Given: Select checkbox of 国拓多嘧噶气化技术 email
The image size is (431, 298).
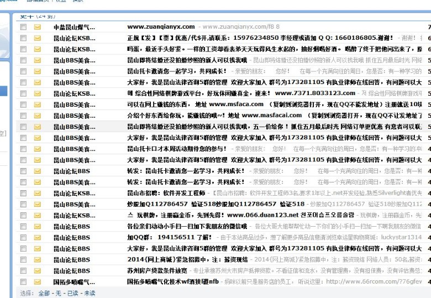Looking at the screenshot, I should (x=23, y=281).
